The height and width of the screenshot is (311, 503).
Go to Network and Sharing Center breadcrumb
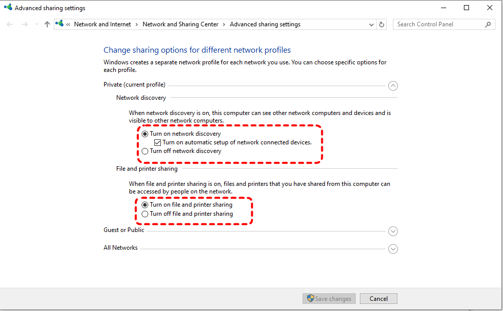(x=180, y=24)
